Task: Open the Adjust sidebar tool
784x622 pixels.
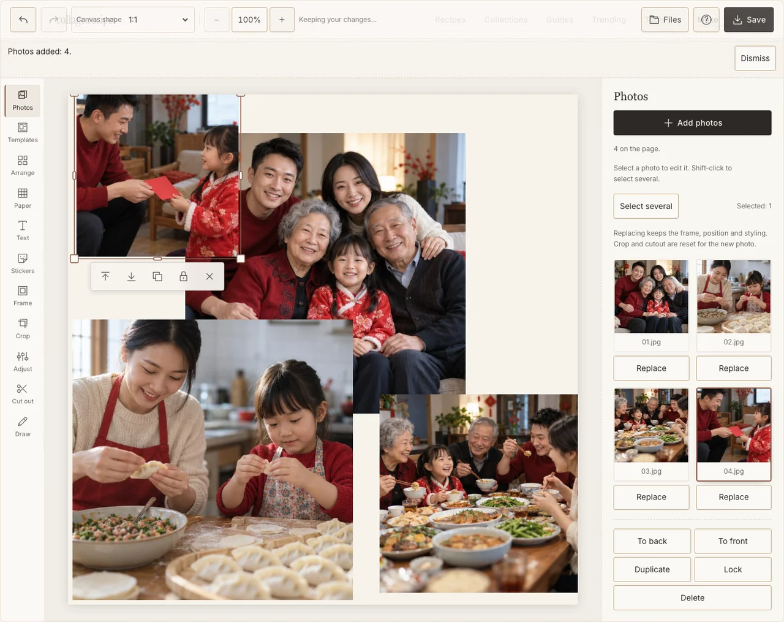Action: click(23, 362)
